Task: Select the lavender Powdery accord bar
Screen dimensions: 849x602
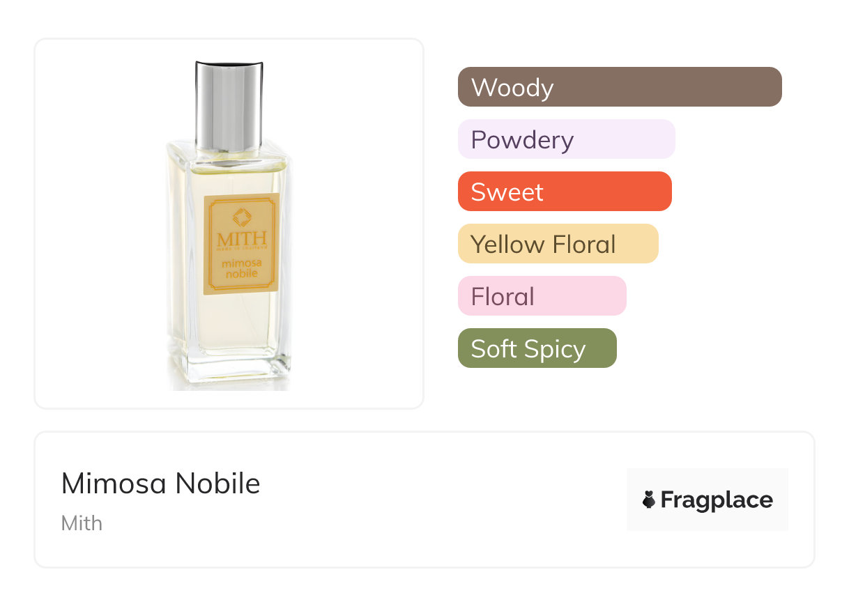Action: click(x=566, y=139)
